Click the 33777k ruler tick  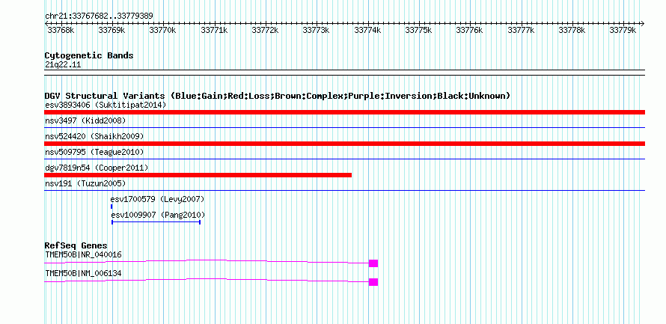click(521, 30)
